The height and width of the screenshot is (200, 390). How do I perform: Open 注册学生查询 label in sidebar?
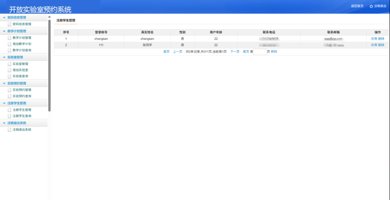[x=22, y=116]
